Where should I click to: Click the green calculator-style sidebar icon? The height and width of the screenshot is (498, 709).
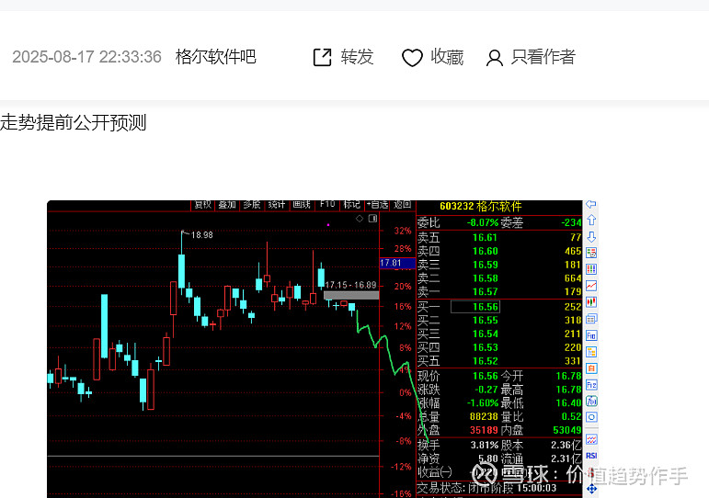tap(591, 401)
